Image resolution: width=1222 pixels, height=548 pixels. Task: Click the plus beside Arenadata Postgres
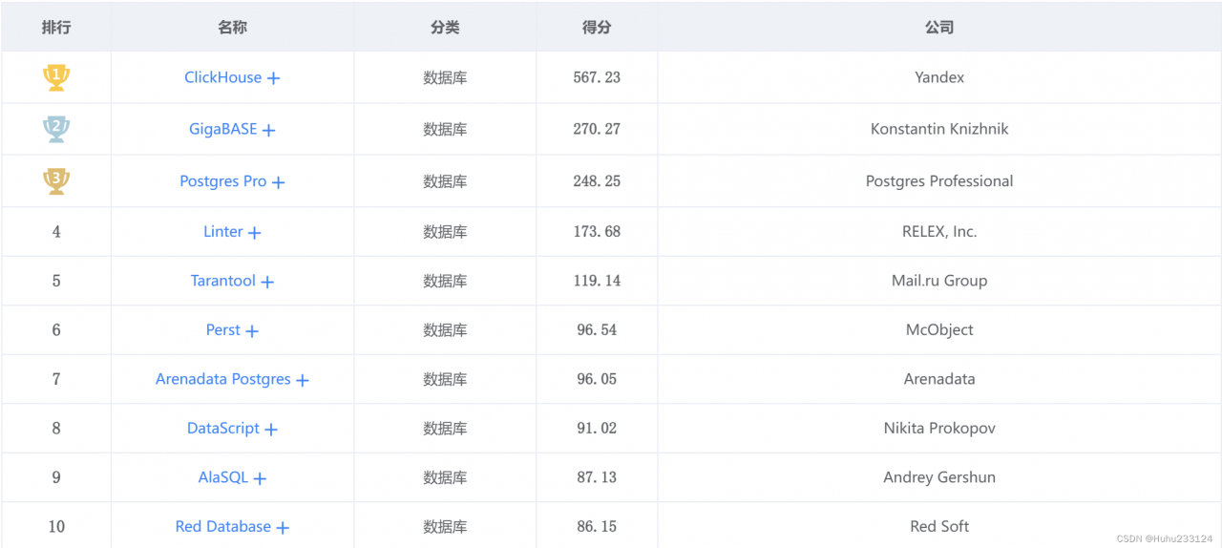coord(303,380)
